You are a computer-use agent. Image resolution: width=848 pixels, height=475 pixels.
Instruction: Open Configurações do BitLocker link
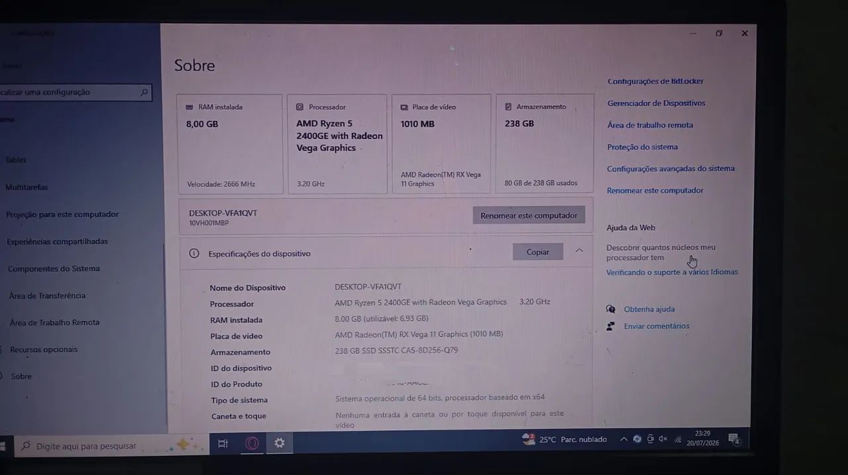655,81
